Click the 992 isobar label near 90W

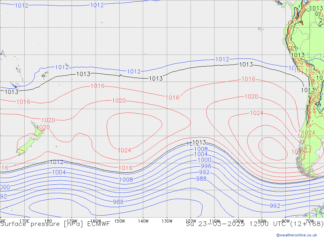tap(275, 206)
